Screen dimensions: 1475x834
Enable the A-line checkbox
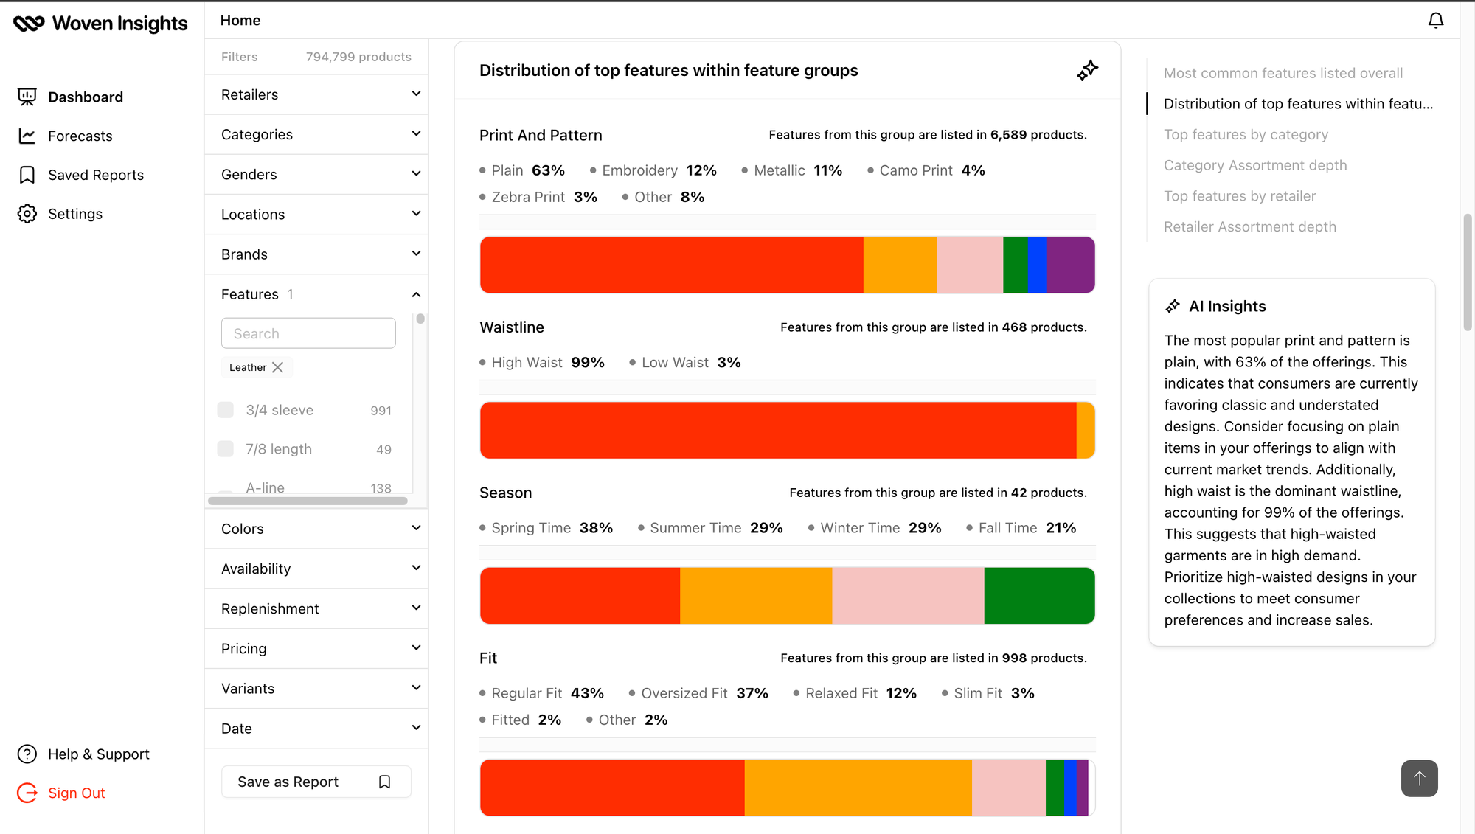coord(225,487)
